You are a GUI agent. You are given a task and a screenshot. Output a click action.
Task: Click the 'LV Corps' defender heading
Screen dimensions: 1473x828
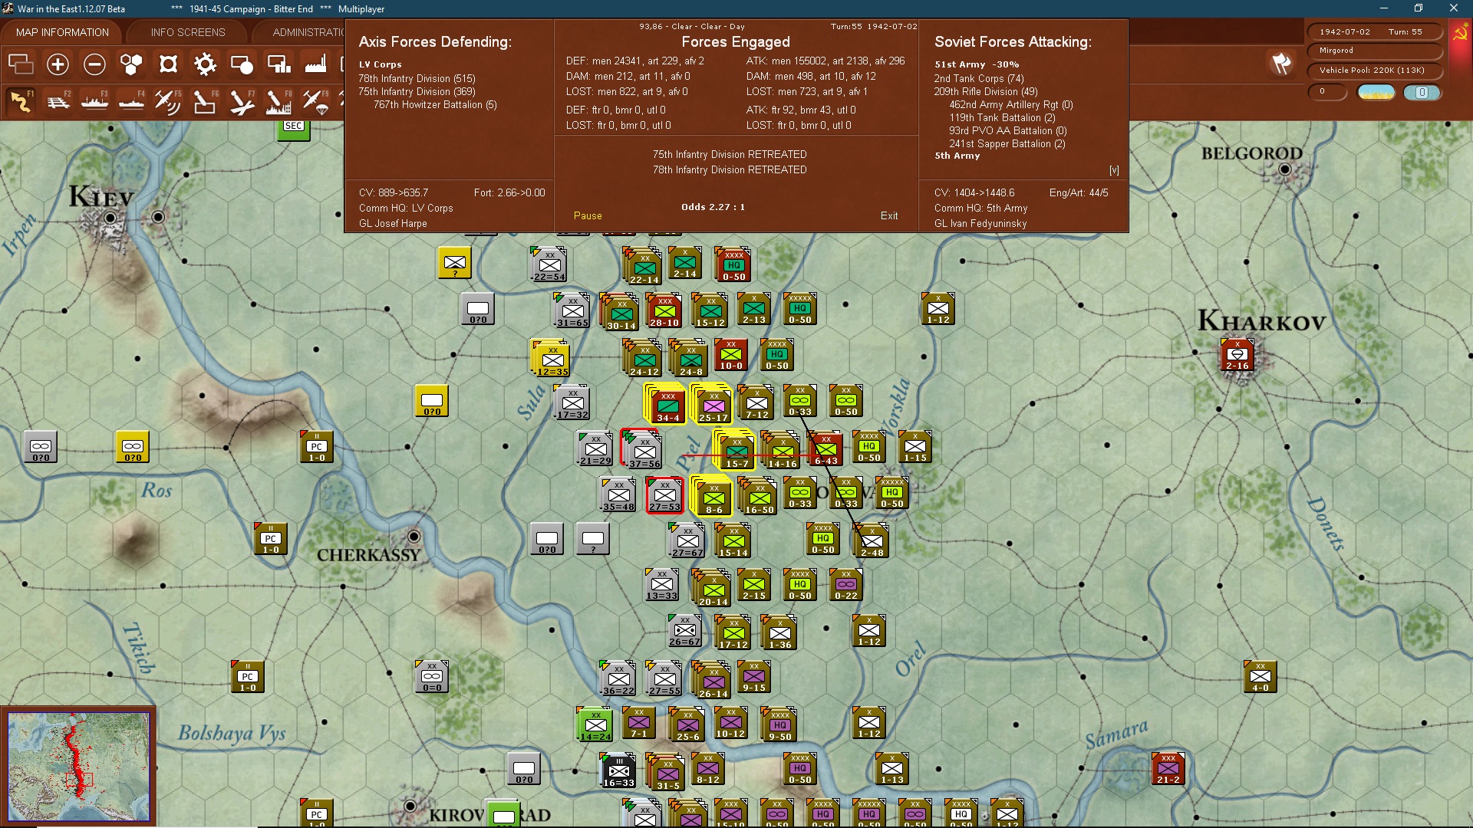click(x=380, y=65)
